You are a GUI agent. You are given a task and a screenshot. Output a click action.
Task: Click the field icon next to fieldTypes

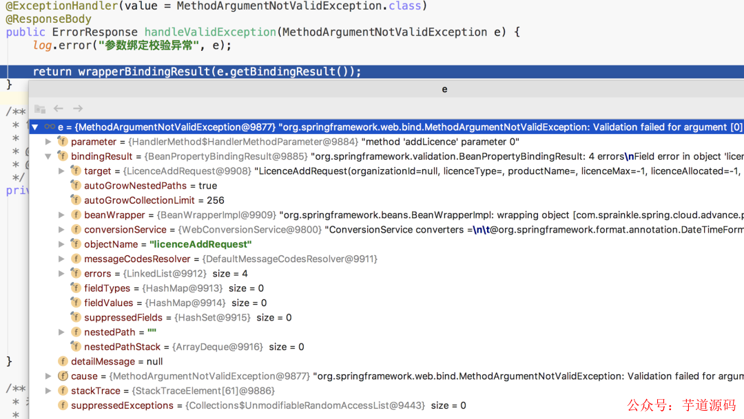(x=76, y=288)
